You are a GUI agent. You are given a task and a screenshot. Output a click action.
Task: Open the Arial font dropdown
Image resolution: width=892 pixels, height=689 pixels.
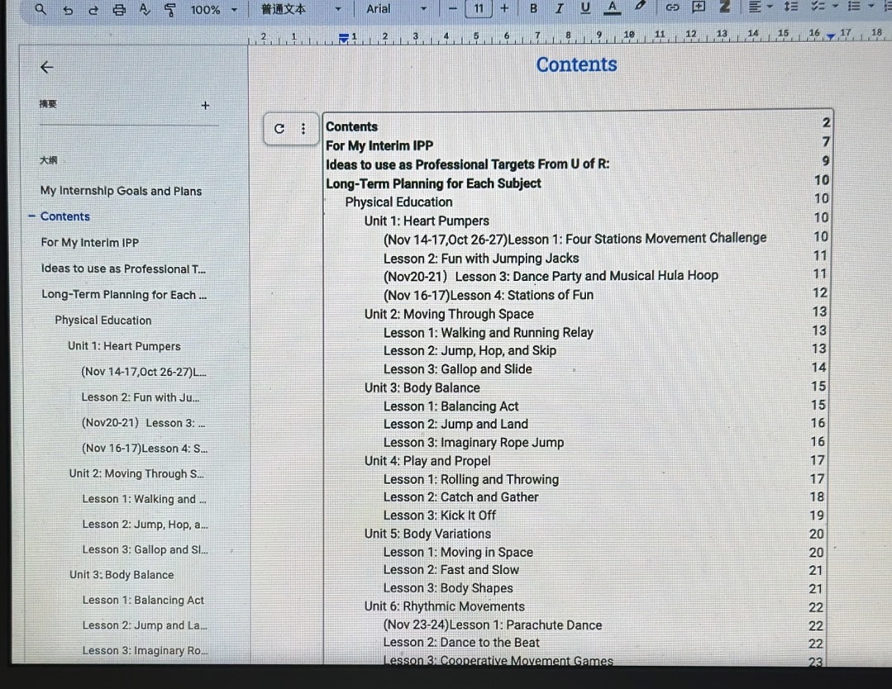pos(397,9)
